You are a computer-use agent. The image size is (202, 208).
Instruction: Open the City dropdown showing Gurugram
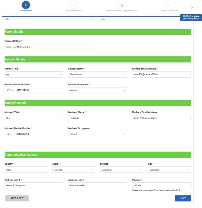[169, 169]
